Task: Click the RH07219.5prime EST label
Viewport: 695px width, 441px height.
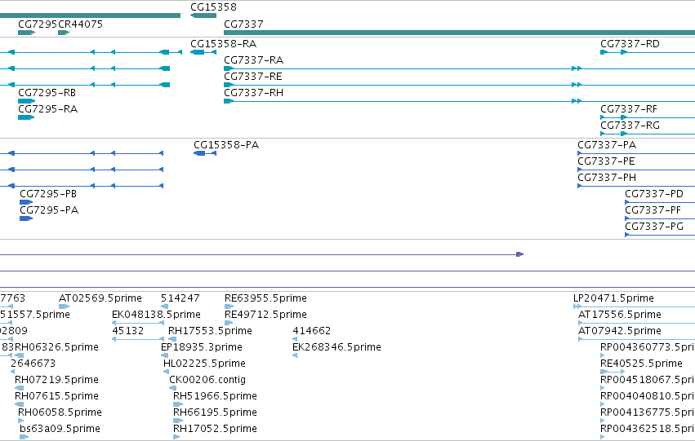Action: coord(56,380)
